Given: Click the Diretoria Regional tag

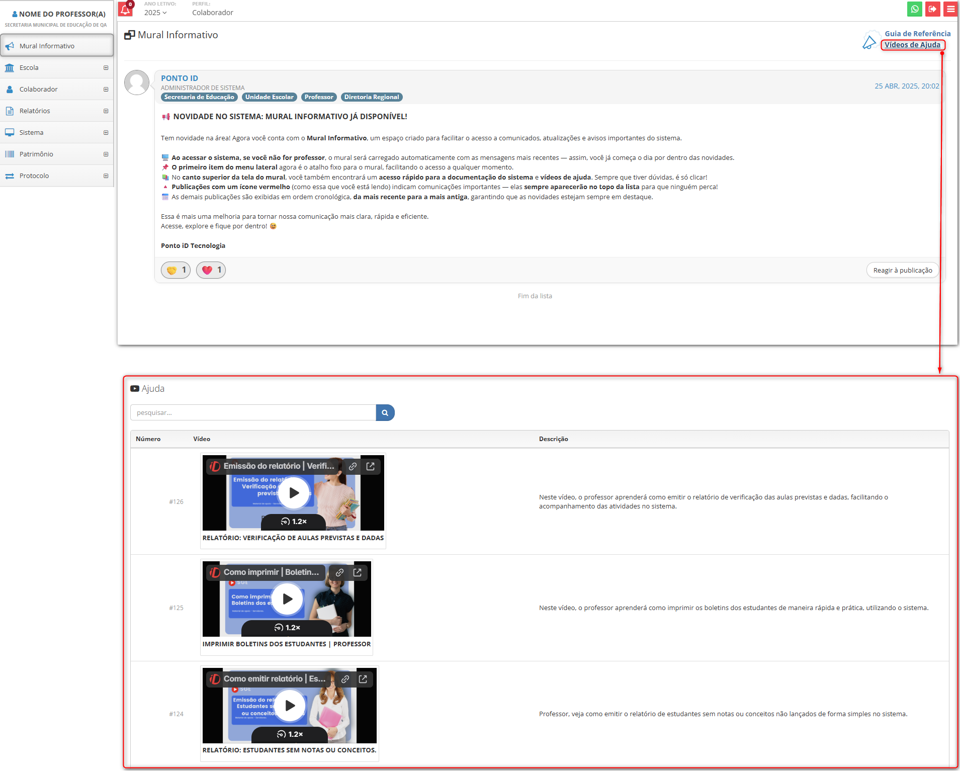Looking at the screenshot, I should (x=372, y=97).
